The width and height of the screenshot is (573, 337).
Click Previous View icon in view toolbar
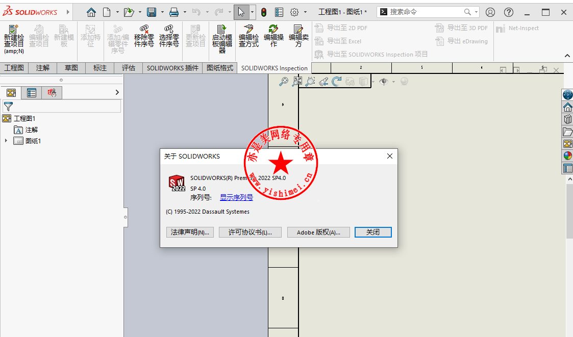tap(323, 82)
